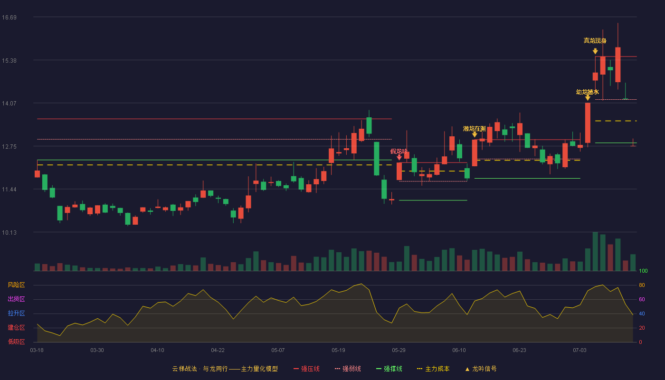Click the red arrow marker under 假龙吟
Screen dimensions: 665x380
click(399, 157)
